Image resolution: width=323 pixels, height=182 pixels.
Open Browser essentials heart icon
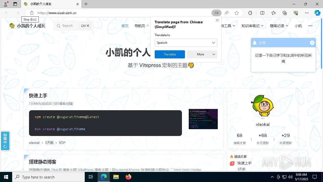tap(296, 13)
